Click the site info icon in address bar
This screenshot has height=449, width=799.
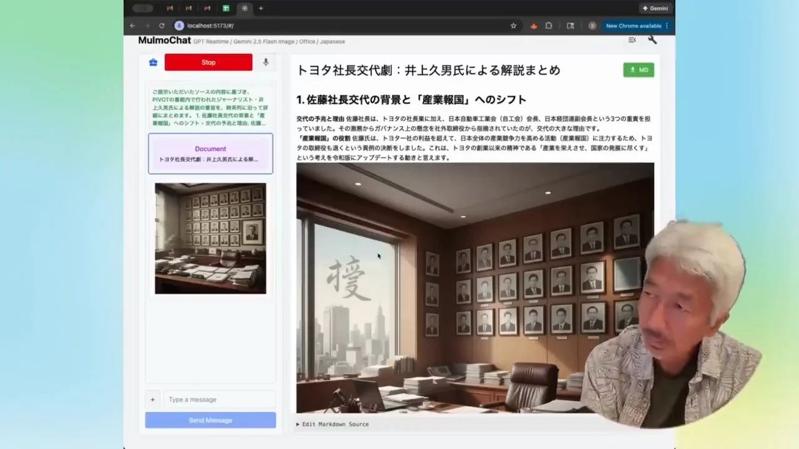click(x=179, y=26)
